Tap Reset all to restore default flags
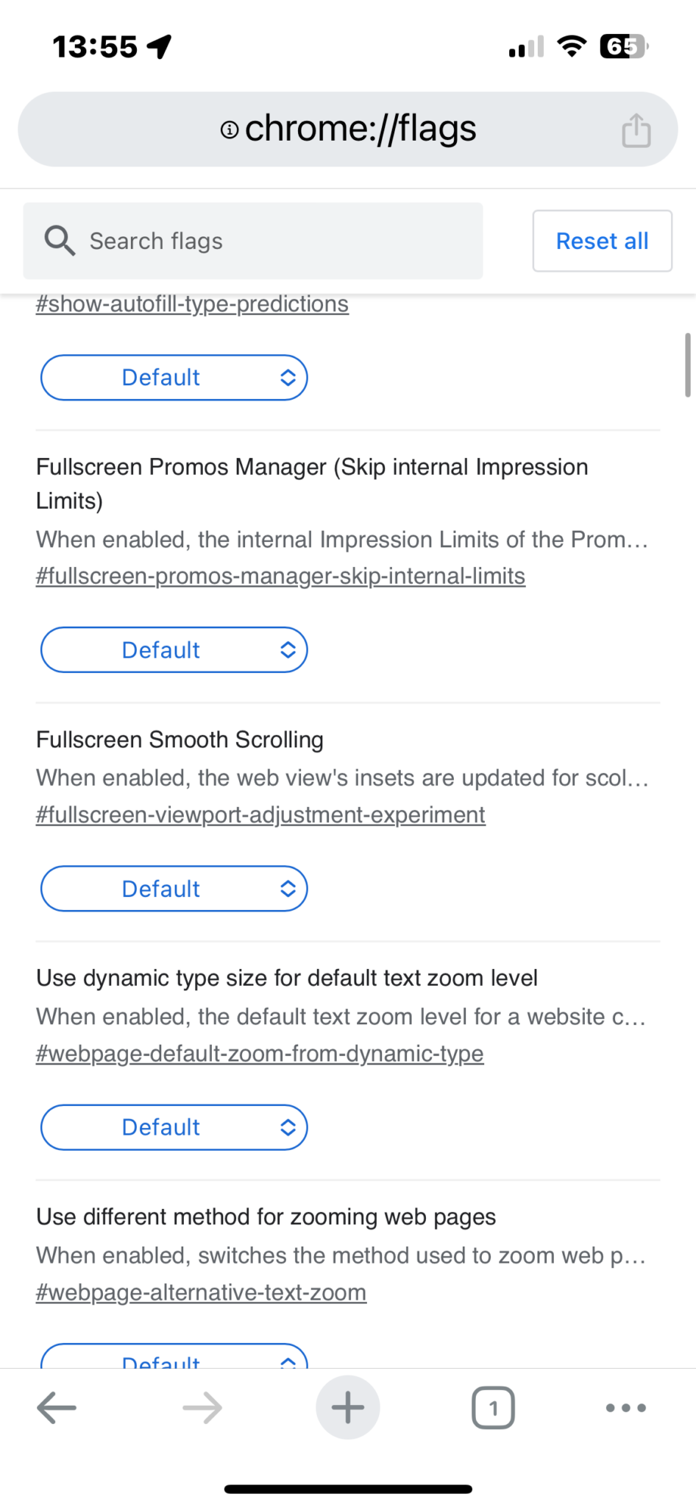 click(x=602, y=241)
